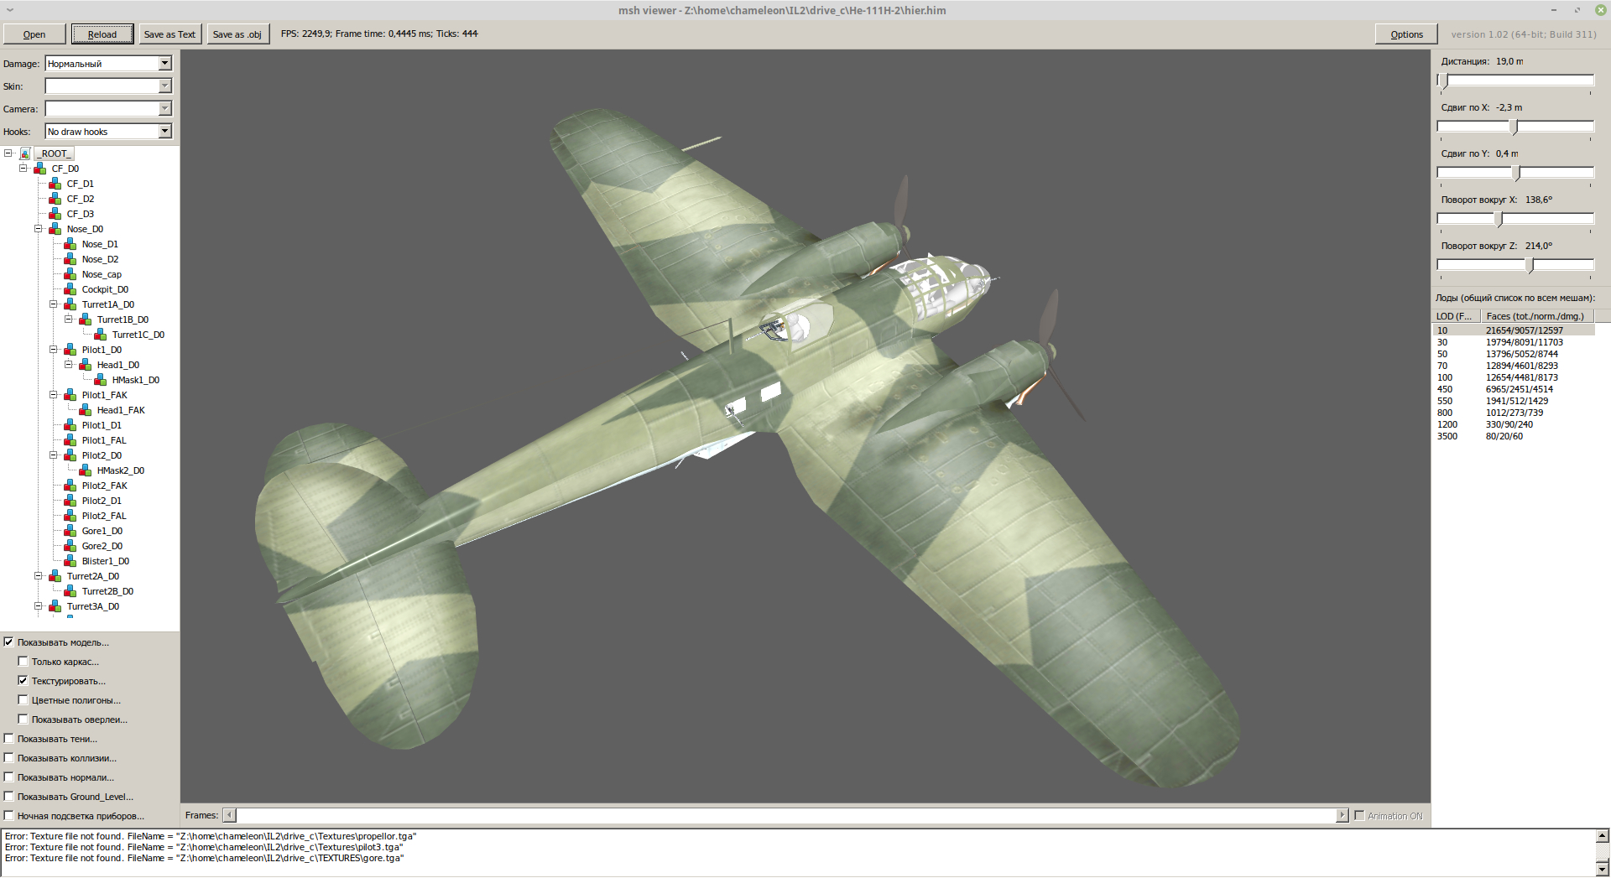Click the _ROOT_ node icon
Image resolution: width=1611 pixels, height=878 pixels.
pos(25,153)
